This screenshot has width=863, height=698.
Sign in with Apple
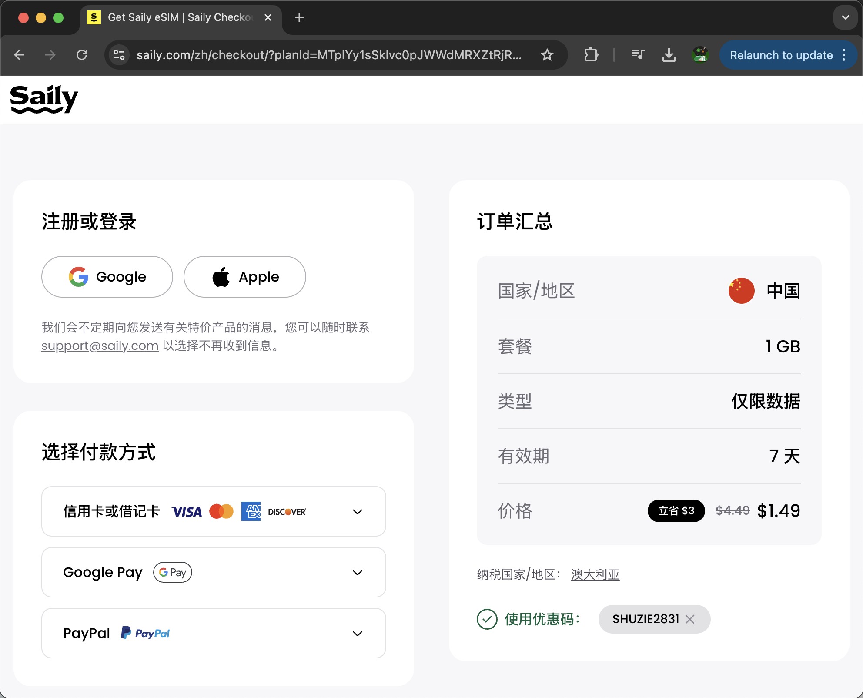click(x=245, y=277)
